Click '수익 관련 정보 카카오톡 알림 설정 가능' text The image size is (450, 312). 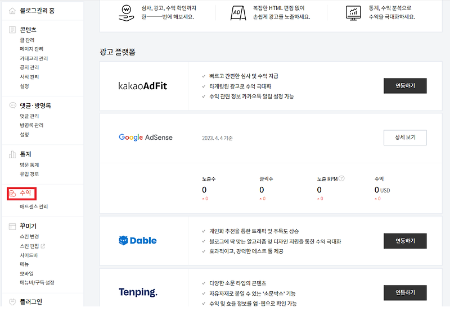coord(251,97)
